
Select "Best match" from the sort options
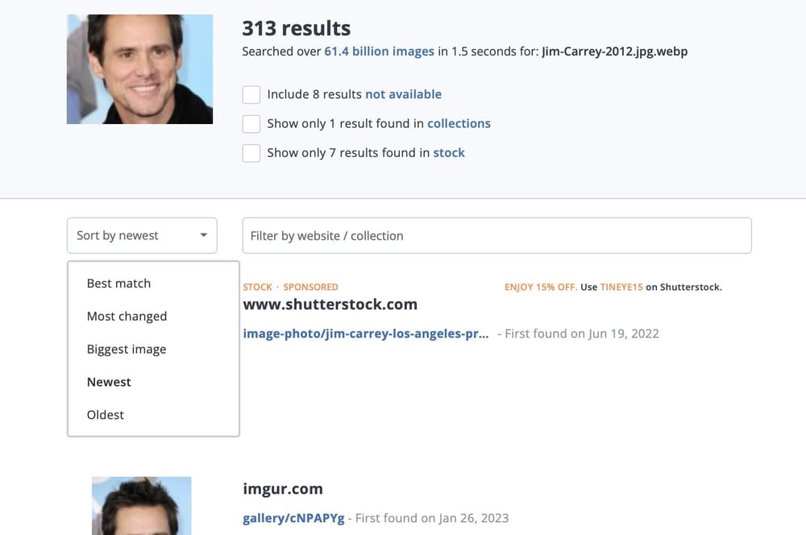click(118, 283)
